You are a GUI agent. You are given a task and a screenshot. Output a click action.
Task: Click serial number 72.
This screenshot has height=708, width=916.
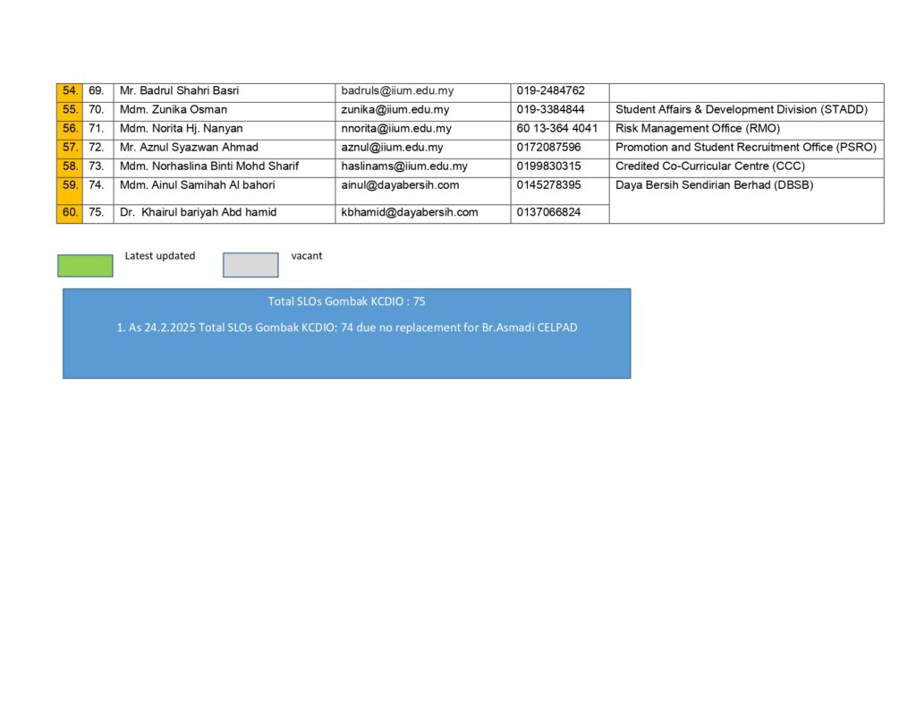(98, 149)
